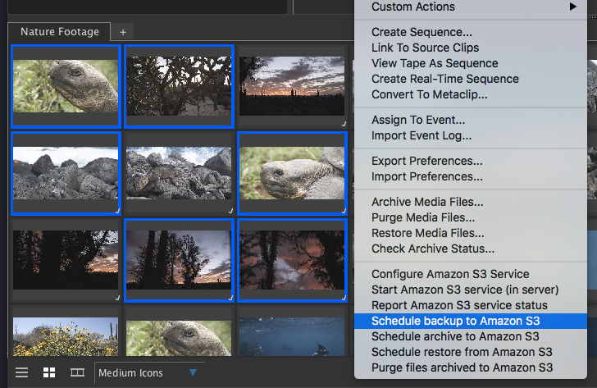The height and width of the screenshot is (388, 597).
Task: Open the Nature Footage tab
Action: [59, 32]
